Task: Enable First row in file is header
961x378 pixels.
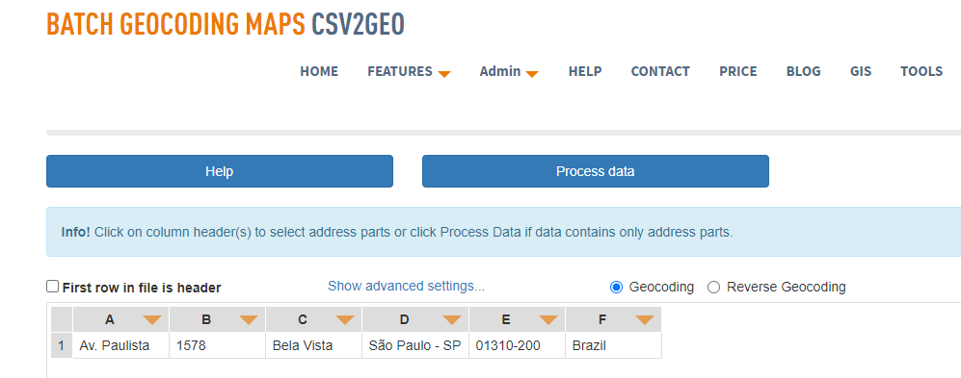Action: click(53, 287)
